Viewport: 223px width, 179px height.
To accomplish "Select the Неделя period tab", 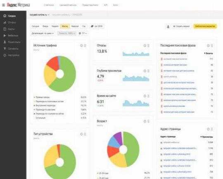I will click(55, 26).
